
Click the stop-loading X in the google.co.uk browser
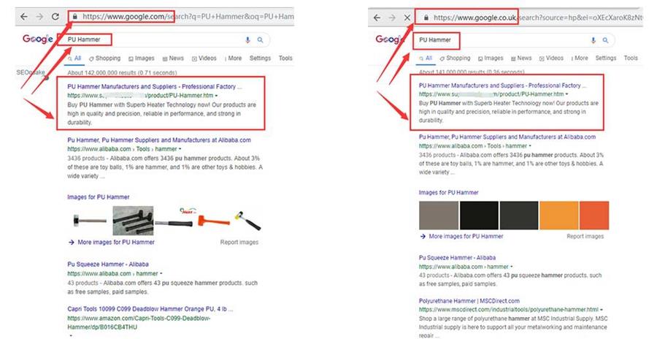tap(407, 18)
